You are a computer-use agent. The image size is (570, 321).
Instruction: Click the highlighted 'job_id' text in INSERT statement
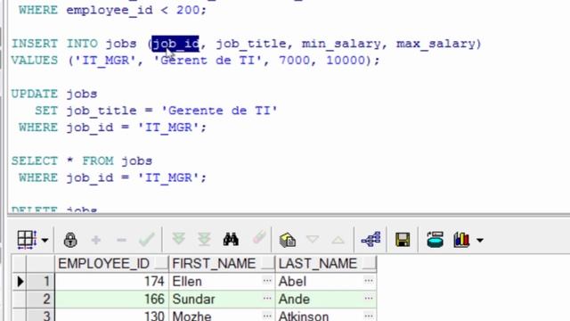click(175, 44)
